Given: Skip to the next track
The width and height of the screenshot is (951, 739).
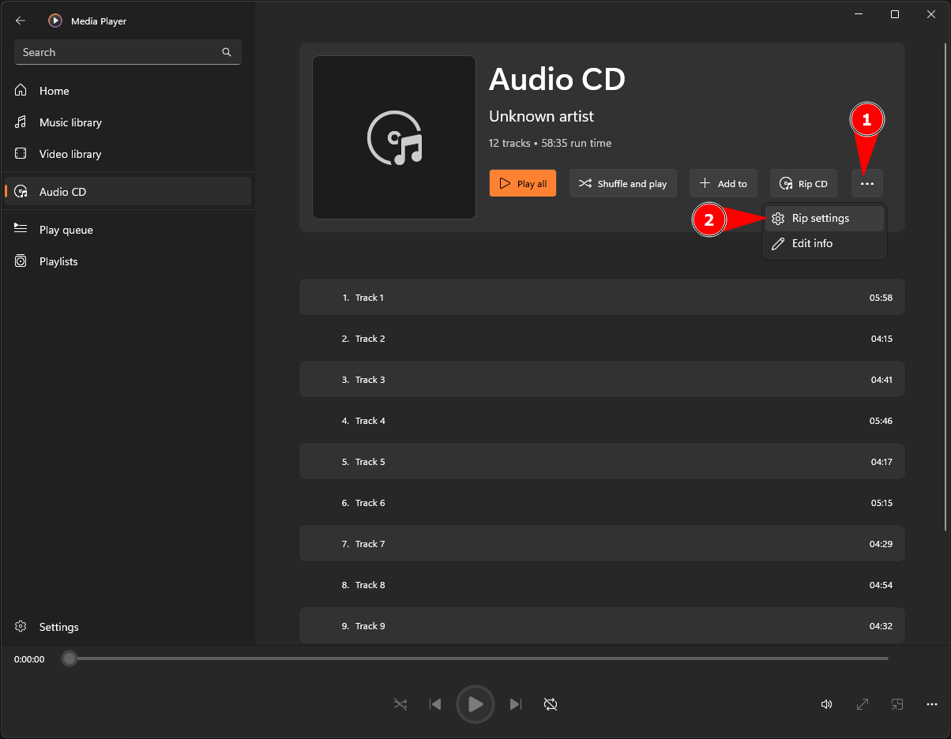Looking at the screenshot, I should 516,704.
